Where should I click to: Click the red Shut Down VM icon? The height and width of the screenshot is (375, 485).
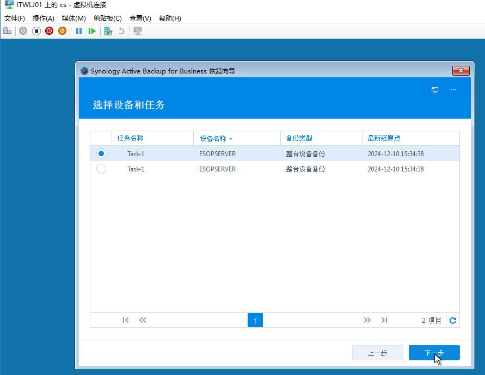[x=49, y=31]
